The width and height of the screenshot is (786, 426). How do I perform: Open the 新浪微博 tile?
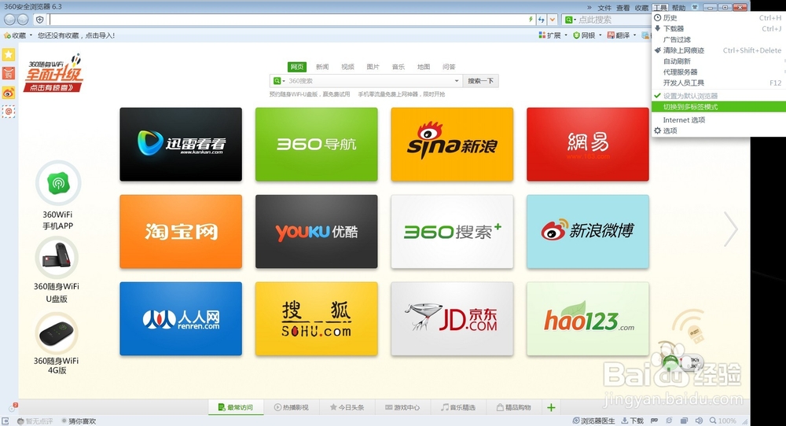pos(587,232)
